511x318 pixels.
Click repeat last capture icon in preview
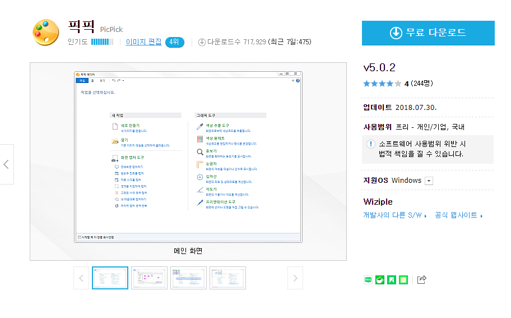[117, 206]
